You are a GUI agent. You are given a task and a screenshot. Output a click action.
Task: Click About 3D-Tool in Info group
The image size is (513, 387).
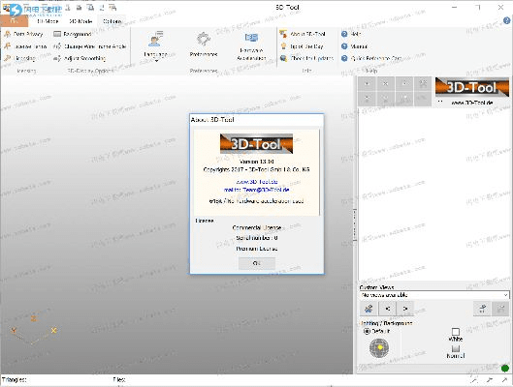(x=303, y=34)
